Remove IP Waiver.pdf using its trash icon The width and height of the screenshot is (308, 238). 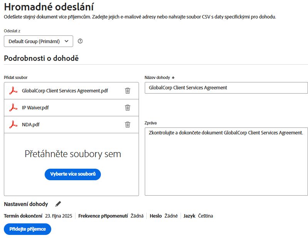127,108
